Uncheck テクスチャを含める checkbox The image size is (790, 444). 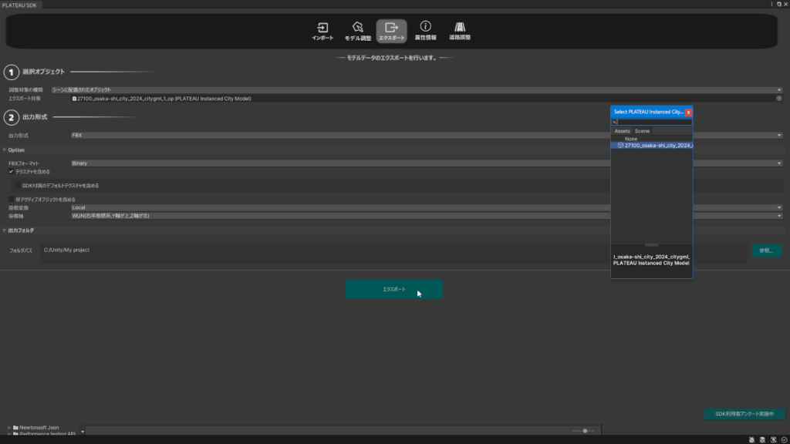(x=12, y=172)
